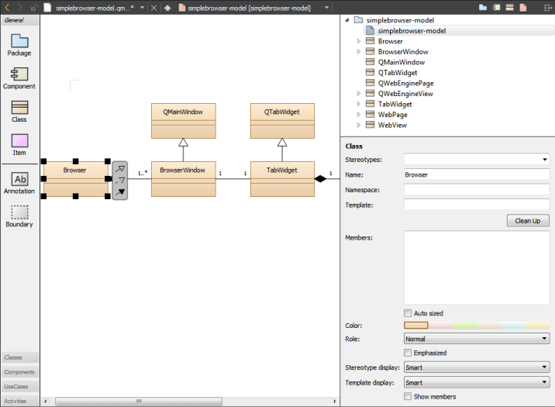Image resolution: width=555 pixels, height=407 pixels.
Task: Click into the Namespace input field
Action: (x=477, y=190)
